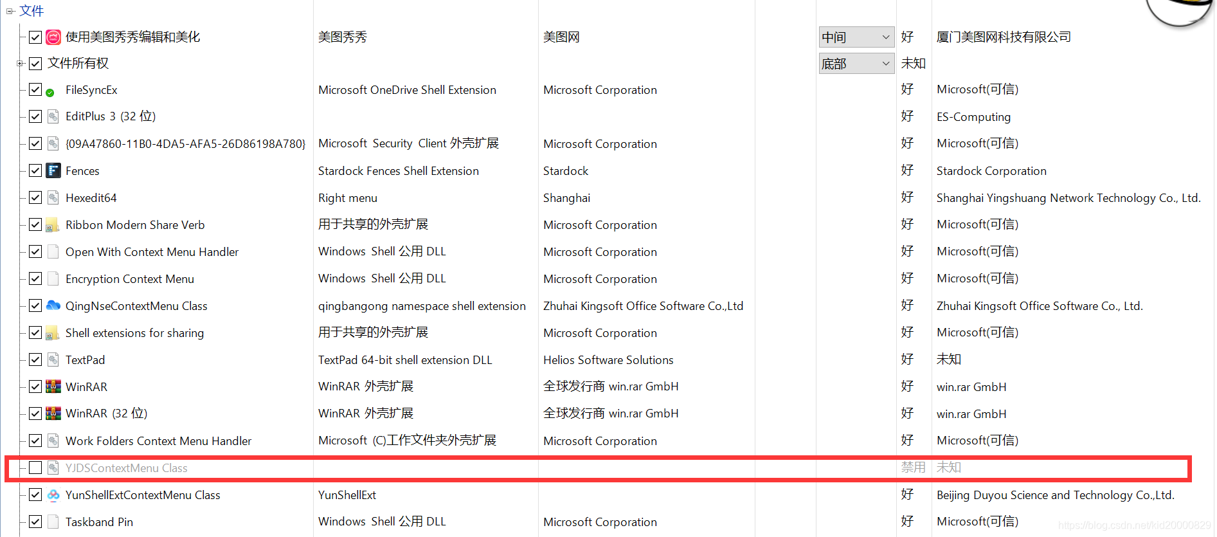1217x537 pixels.
Task: Click the Stardock Corporation signer cell
Action: click(991, 170)
